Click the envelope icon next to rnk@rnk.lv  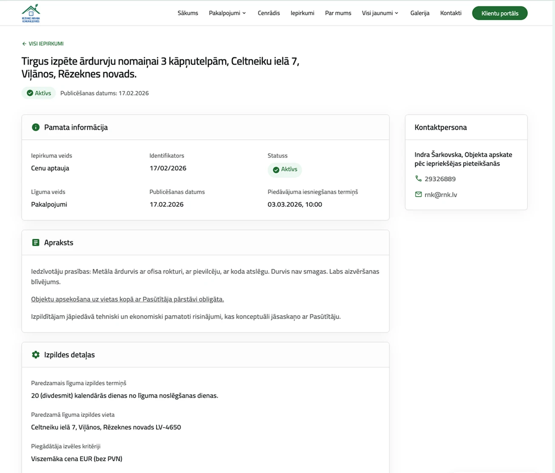point(418,194)
